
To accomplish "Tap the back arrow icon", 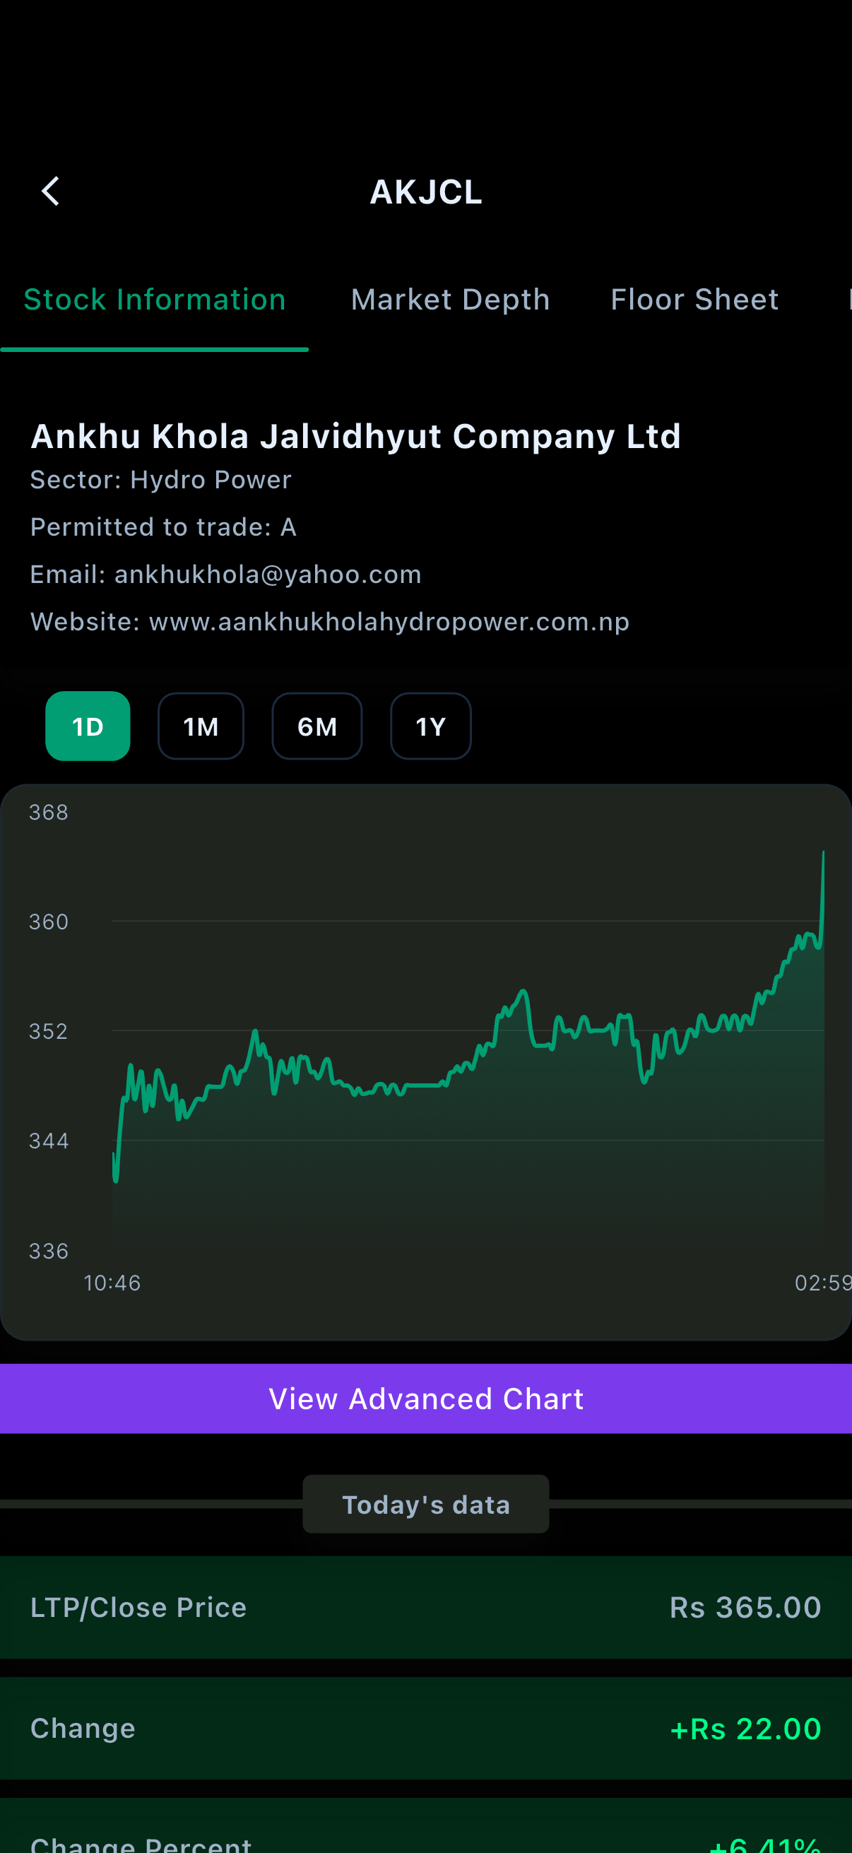I will point(50,192).
